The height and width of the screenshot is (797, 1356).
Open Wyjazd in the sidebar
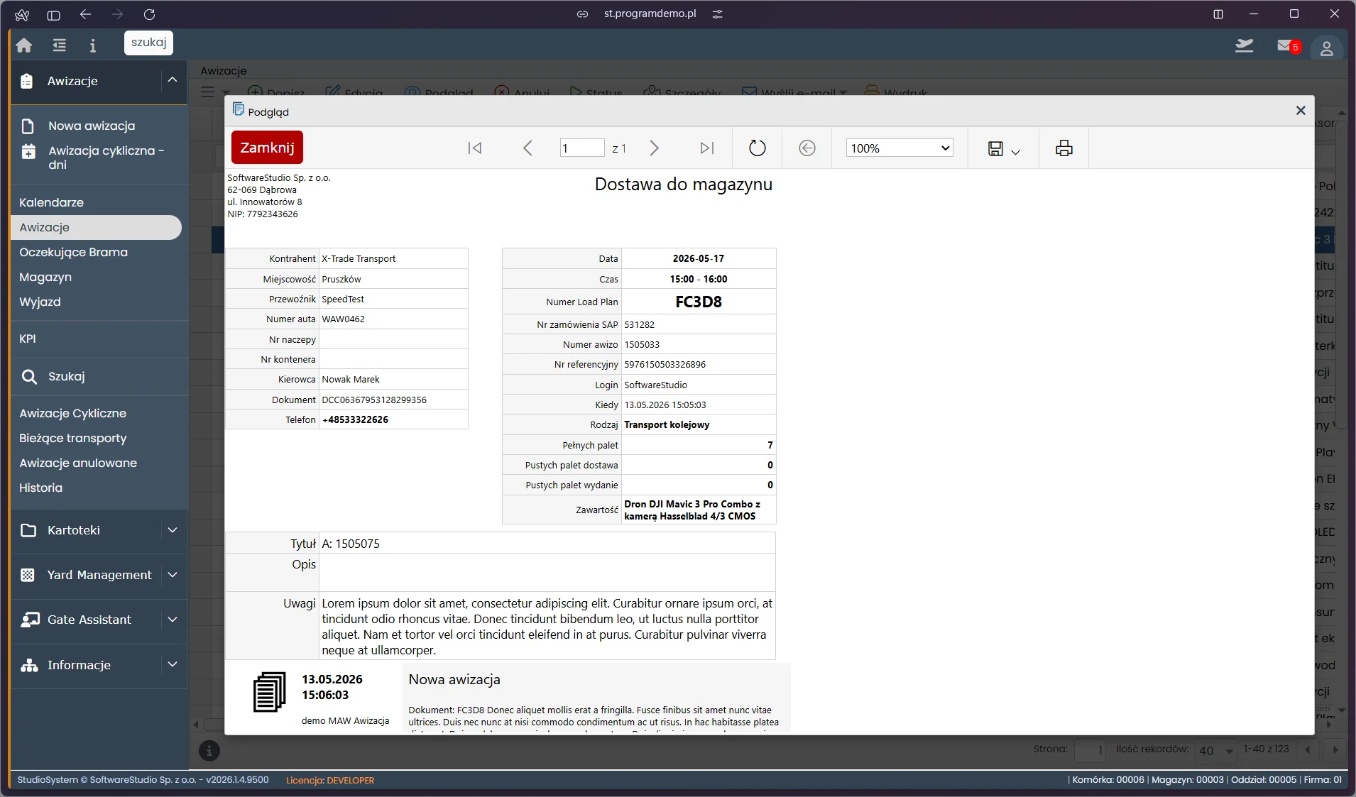[x=40, y=302]
